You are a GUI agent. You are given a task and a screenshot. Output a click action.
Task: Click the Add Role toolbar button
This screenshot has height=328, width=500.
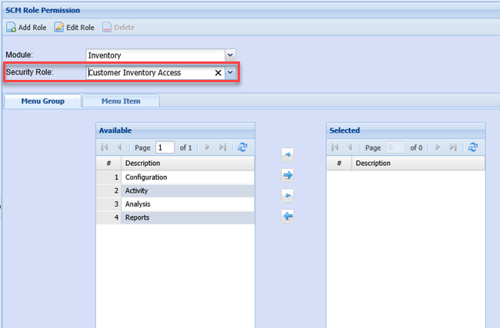[26, 28]
